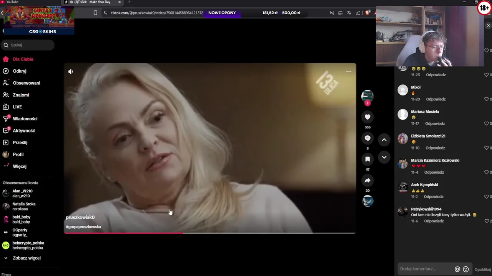Screen dimensions: 492x276
Task: Click Opublikuj to post comment
Action: pos(483,269)
